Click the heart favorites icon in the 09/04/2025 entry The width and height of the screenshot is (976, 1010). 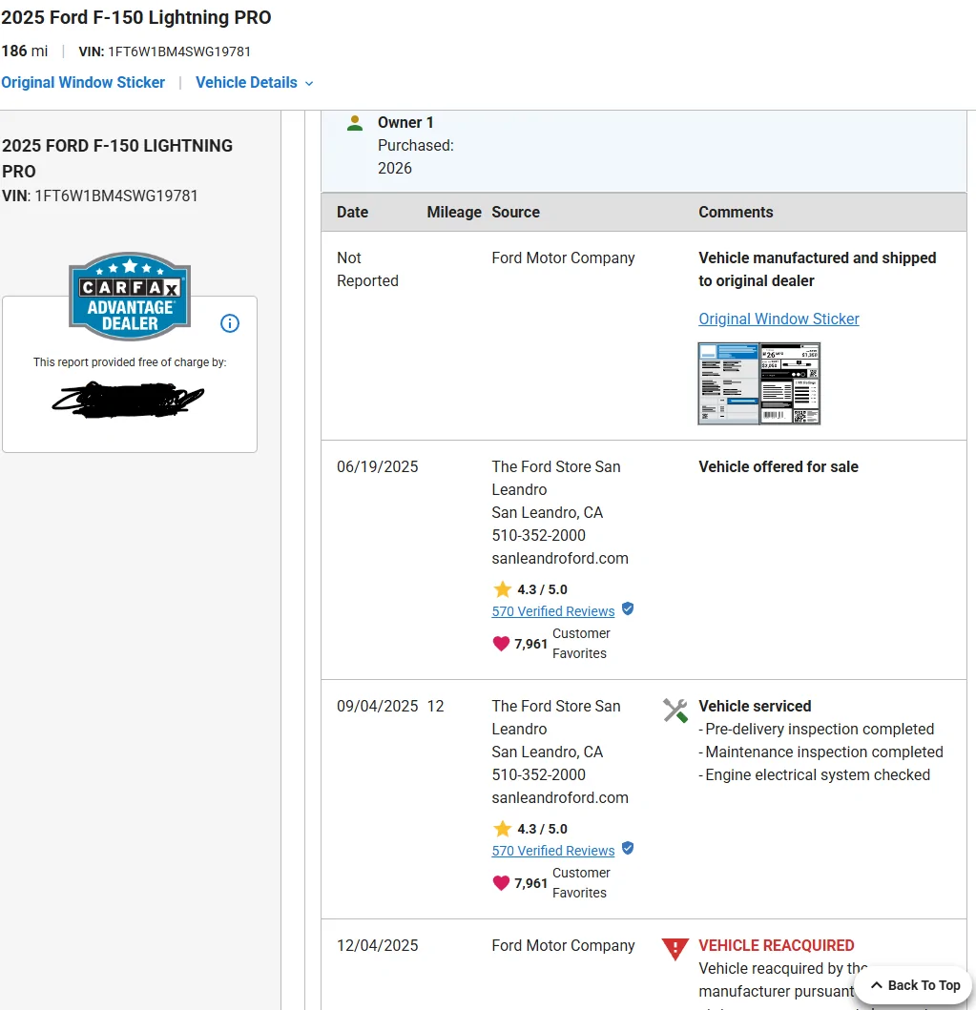pyautogui.click(x=501, y=883)
